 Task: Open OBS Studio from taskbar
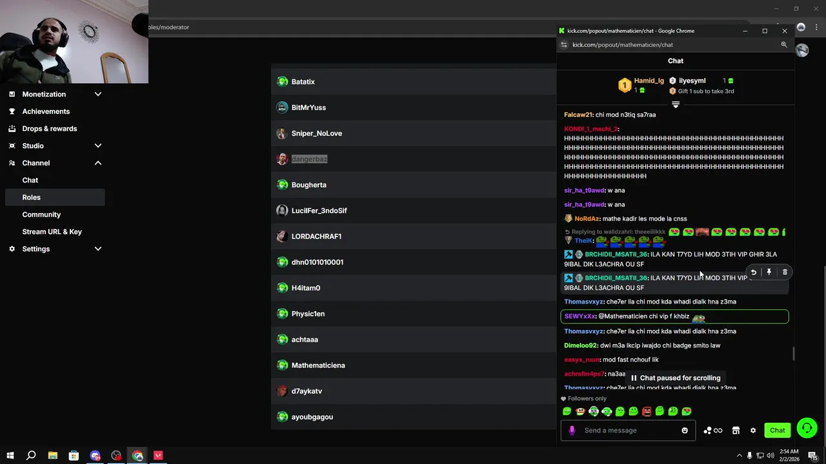116,456
